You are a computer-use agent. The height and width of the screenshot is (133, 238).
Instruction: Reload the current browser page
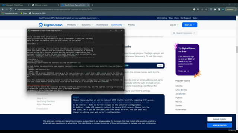point(11,9)
